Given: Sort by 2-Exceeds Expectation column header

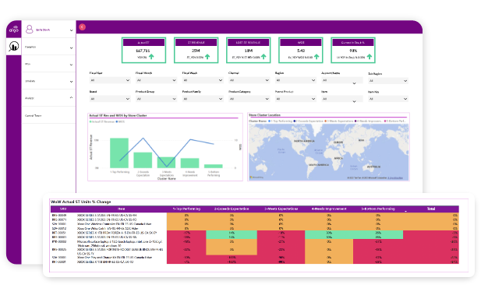Looking at the screenshot, I should point(232,209).
